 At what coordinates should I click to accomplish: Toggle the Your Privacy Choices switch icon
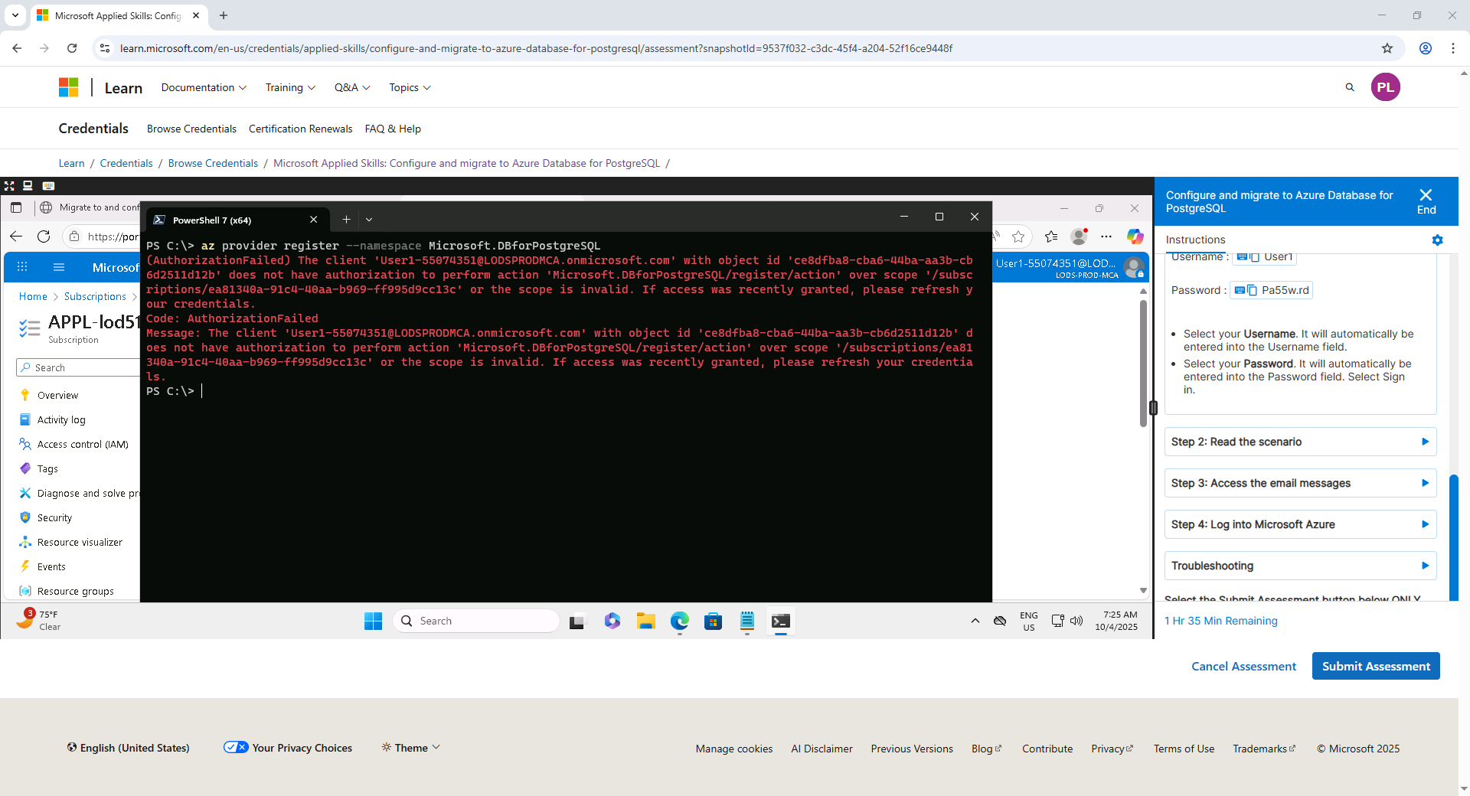click(236, 747)
